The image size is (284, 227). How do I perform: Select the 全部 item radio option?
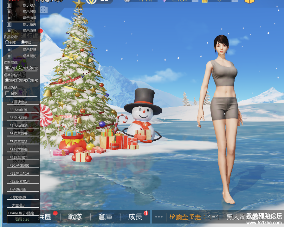7,42
